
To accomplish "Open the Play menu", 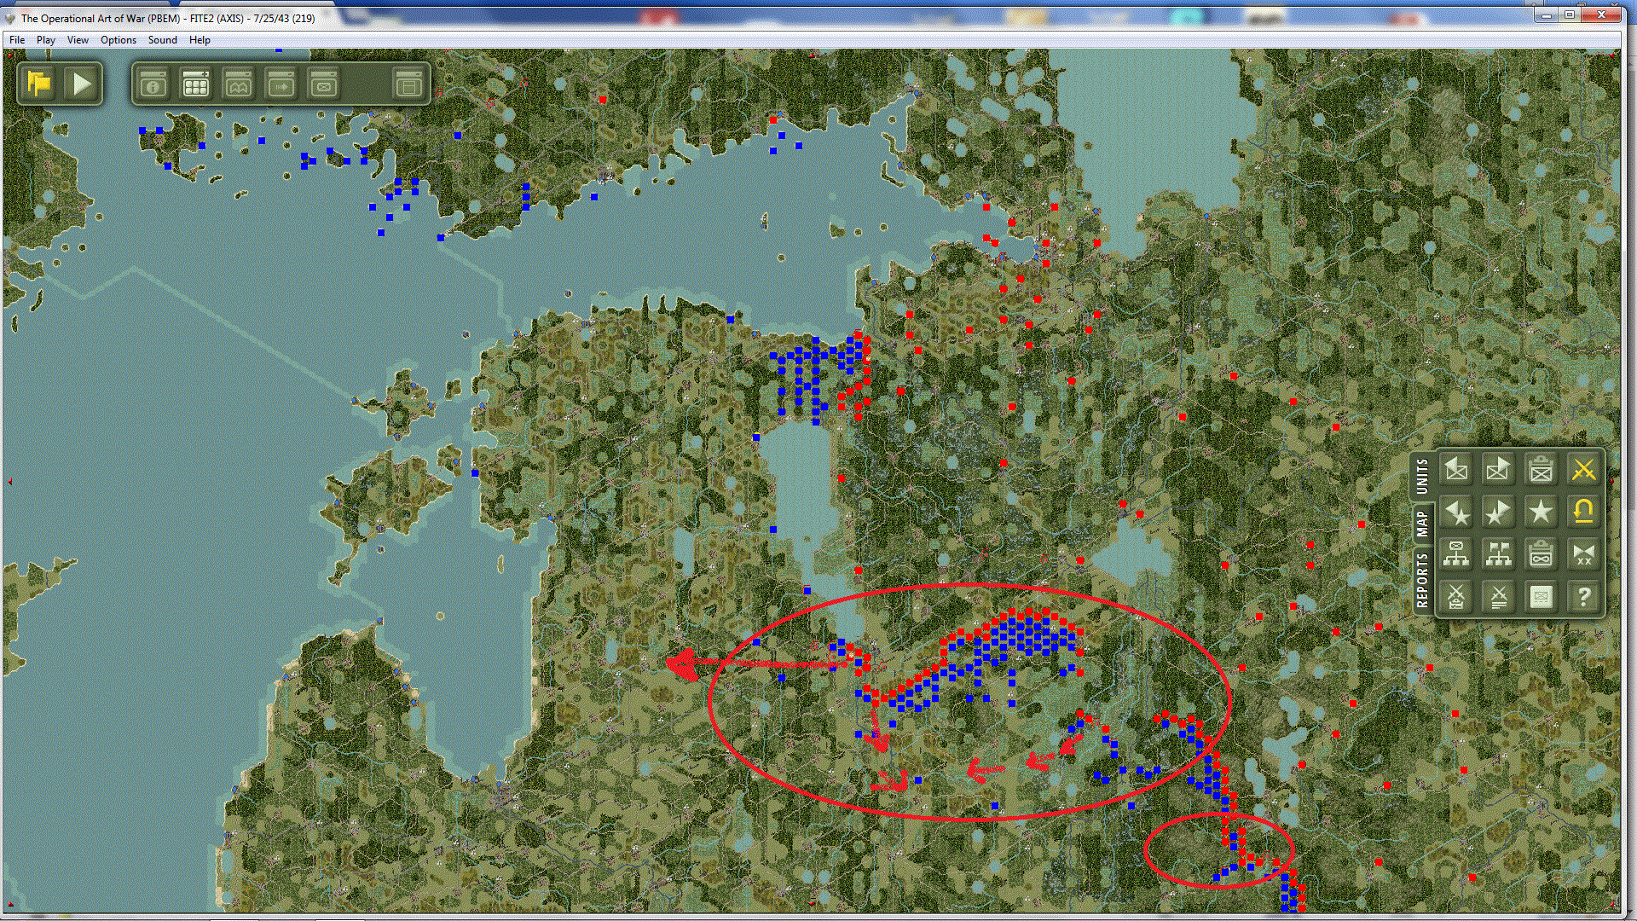I will click(x=46, y=40).
